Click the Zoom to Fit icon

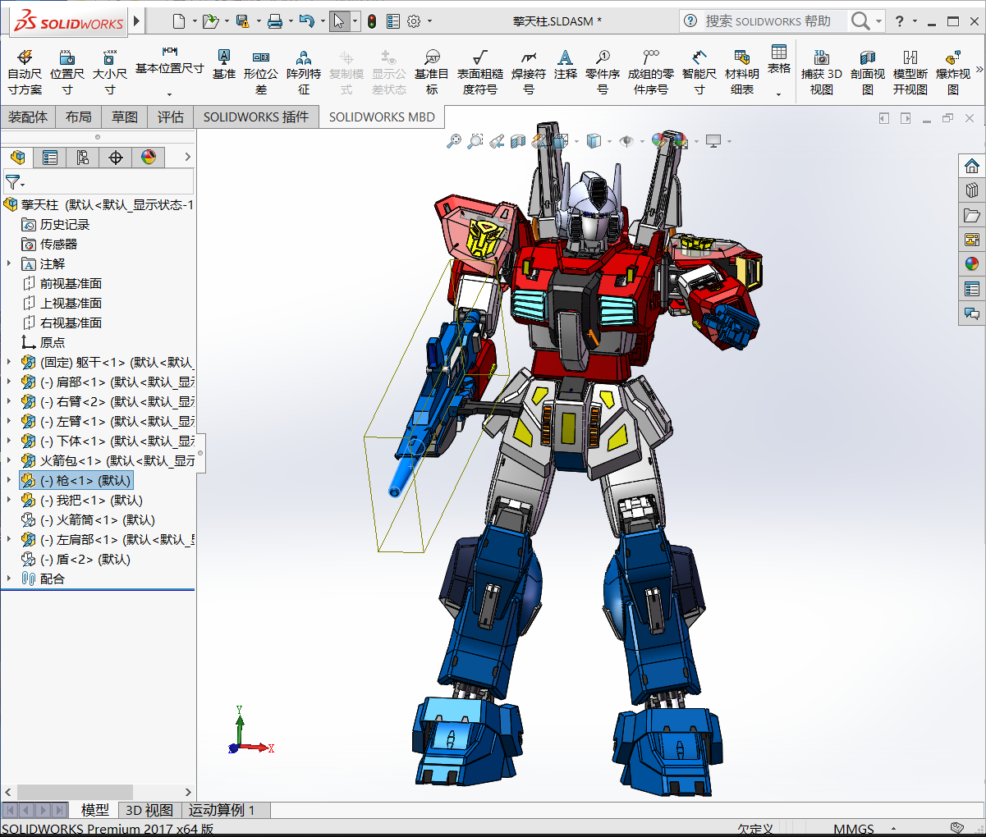pos(454,141)
